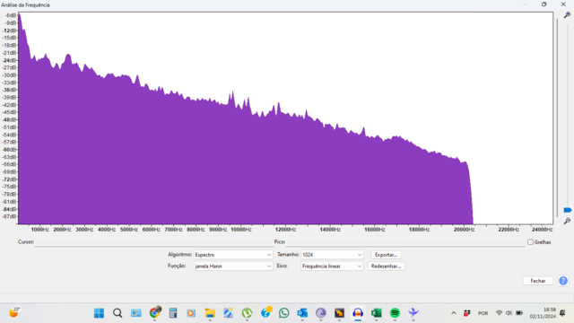Open the Eixo dropdown showing Frequência linear
574x323 pixels.
click(332, 266)
